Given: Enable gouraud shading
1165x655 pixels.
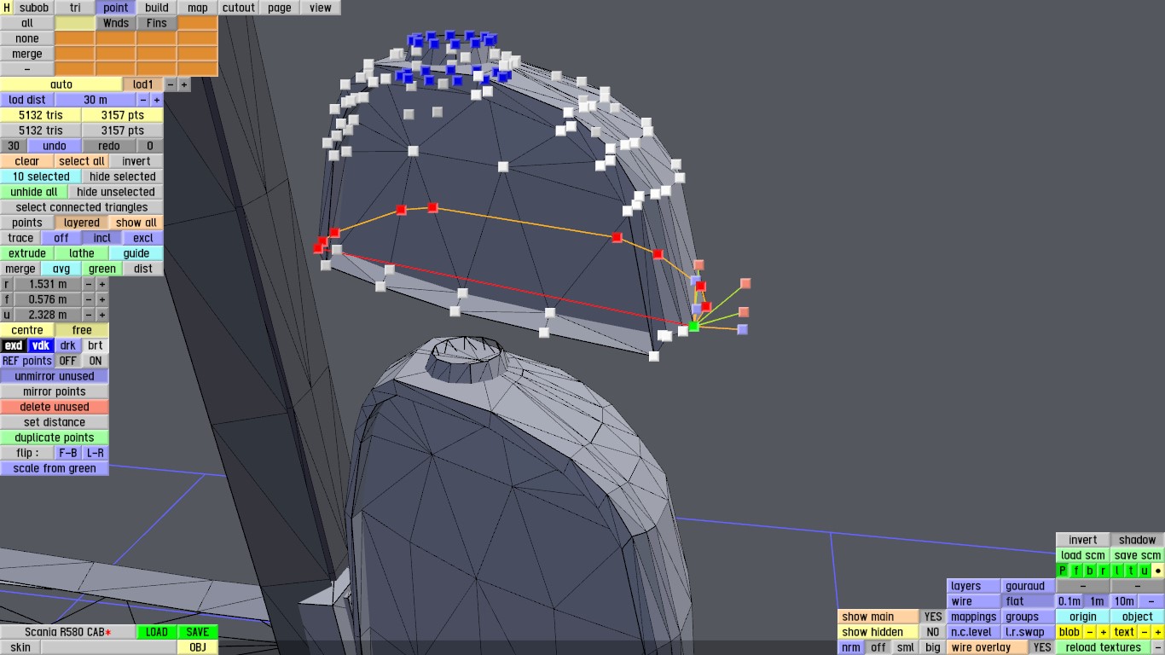Looking at the screenshot, I should point(1029,586).
